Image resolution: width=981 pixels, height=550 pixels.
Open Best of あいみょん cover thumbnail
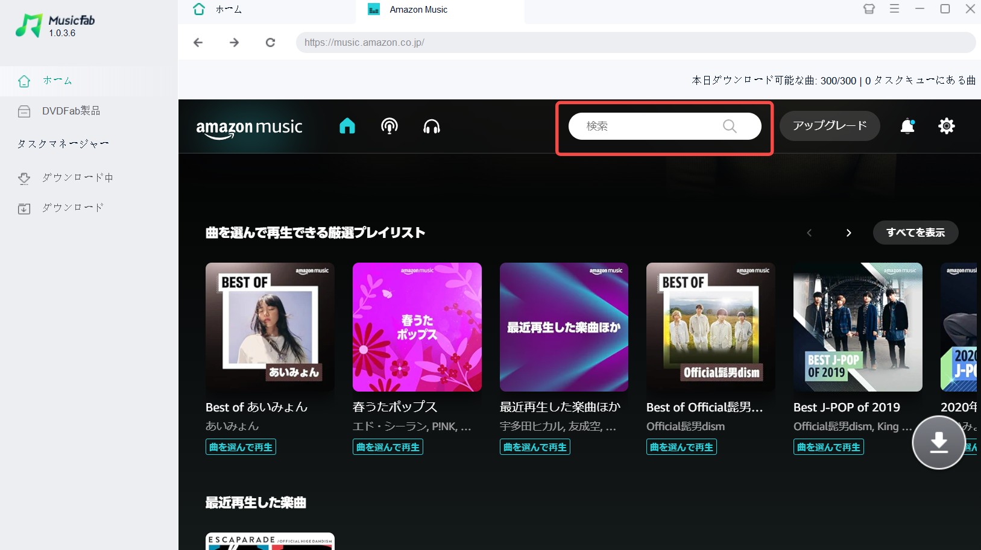tap(270, 327)
